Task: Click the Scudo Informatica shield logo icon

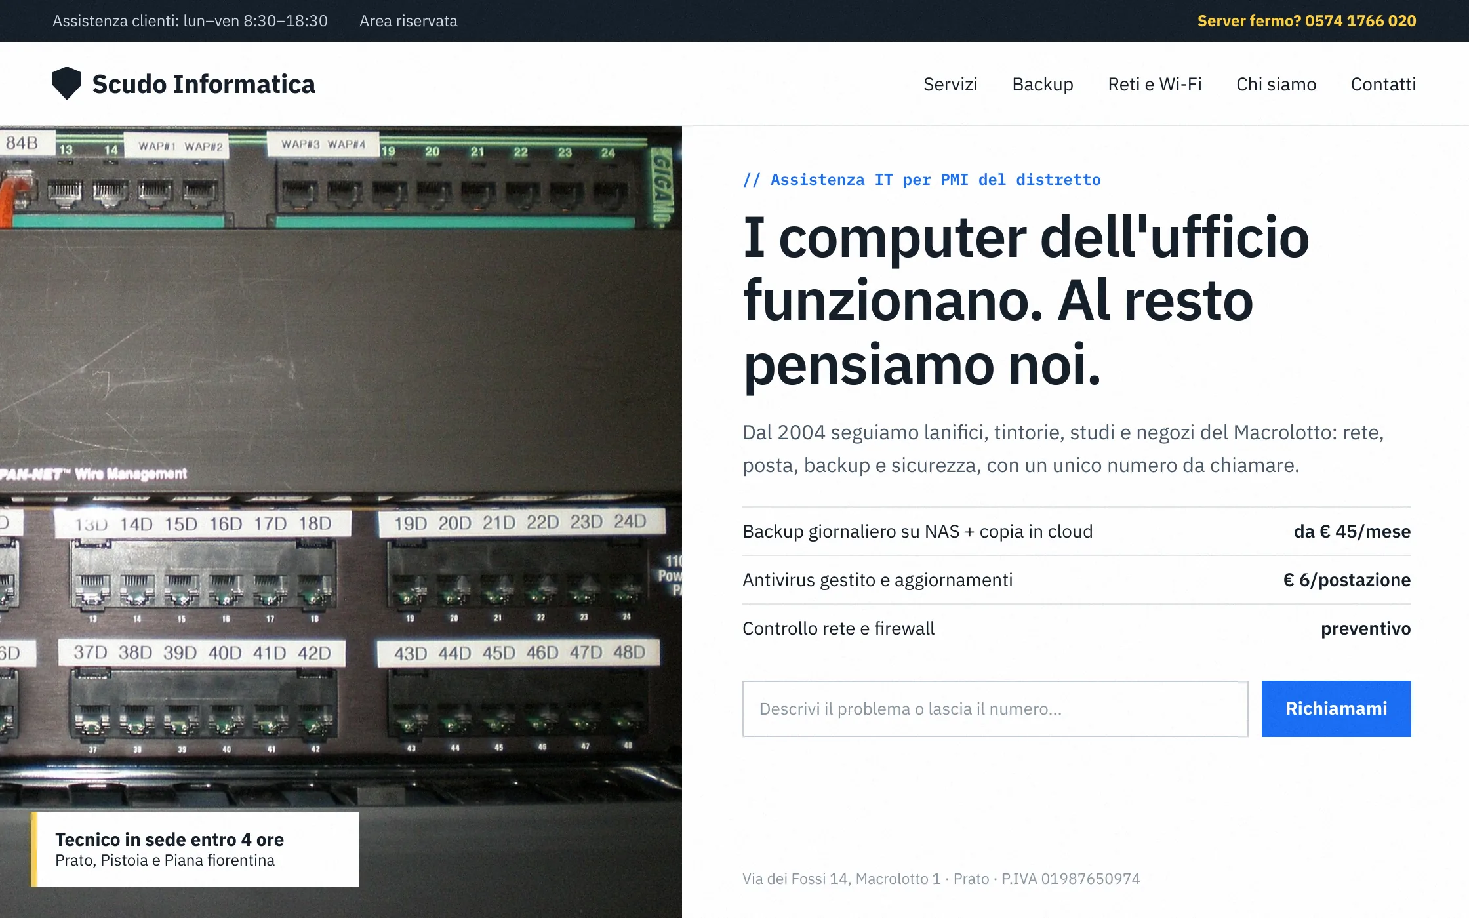Action: (x=67, y=83)
